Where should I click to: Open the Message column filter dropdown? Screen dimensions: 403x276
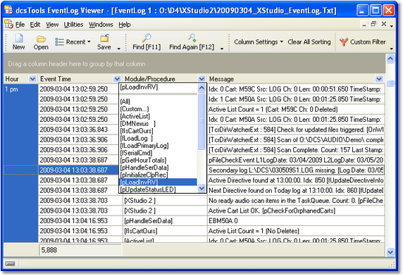click(x=379, y=79)
